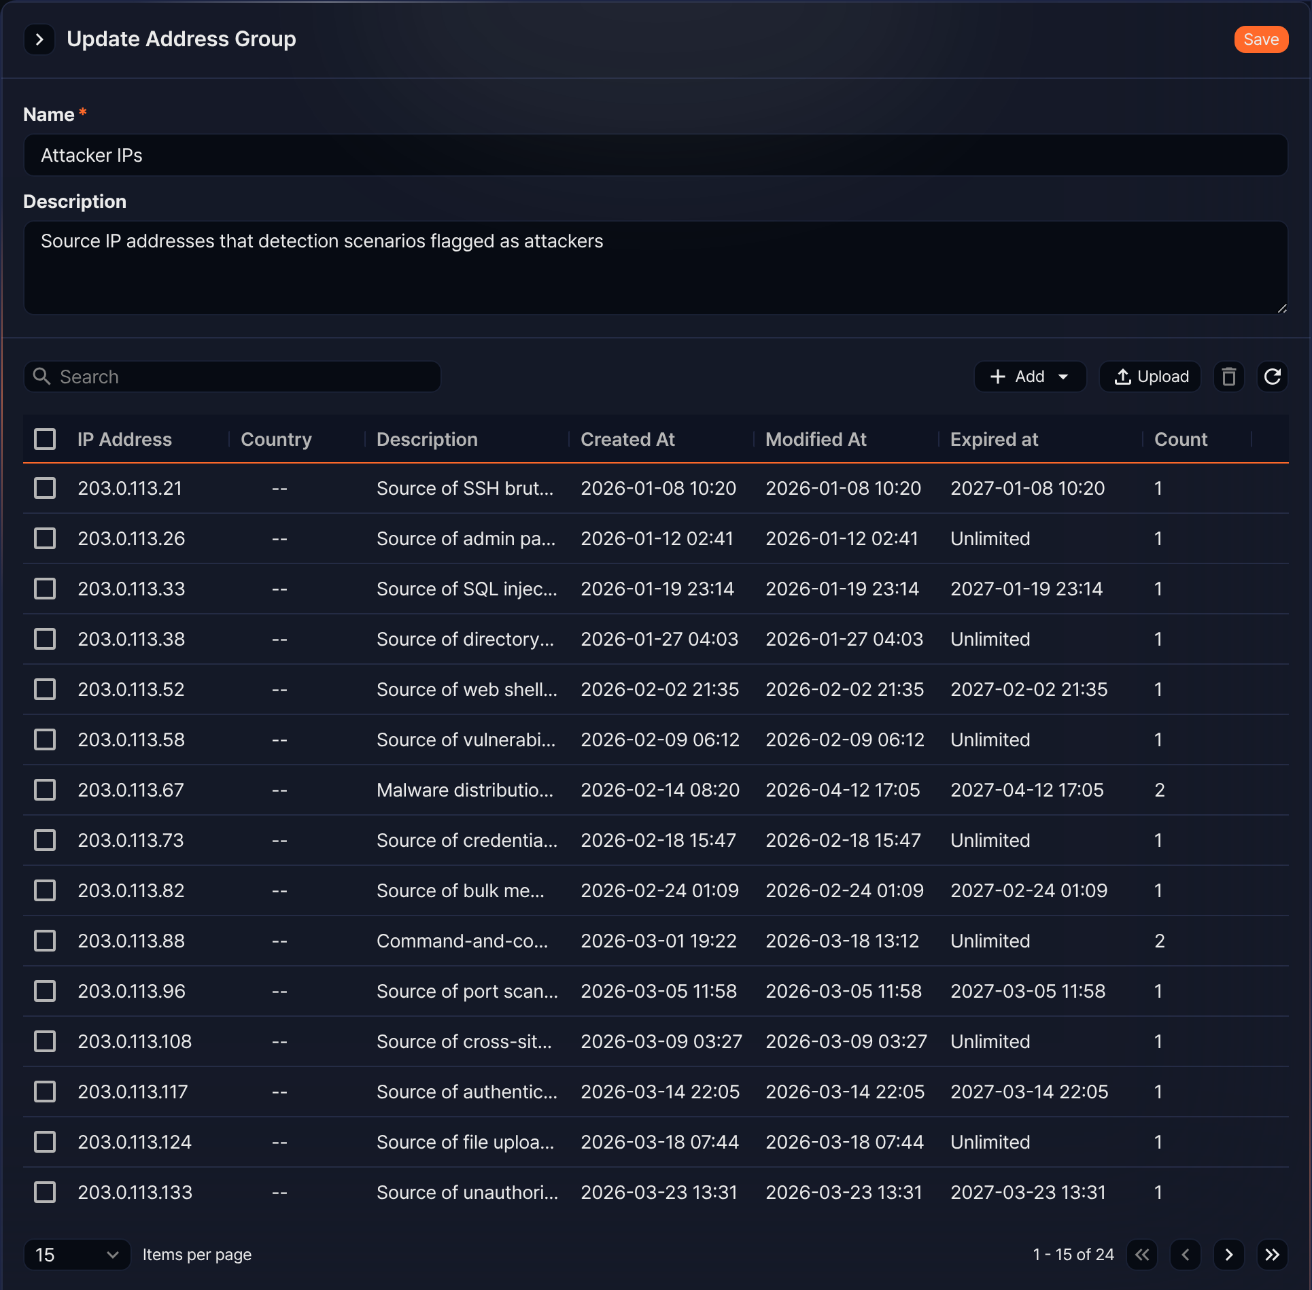Go to the next page
The height and width of the screenshot is (1290, 1312).
(x=1229, y=1254)
